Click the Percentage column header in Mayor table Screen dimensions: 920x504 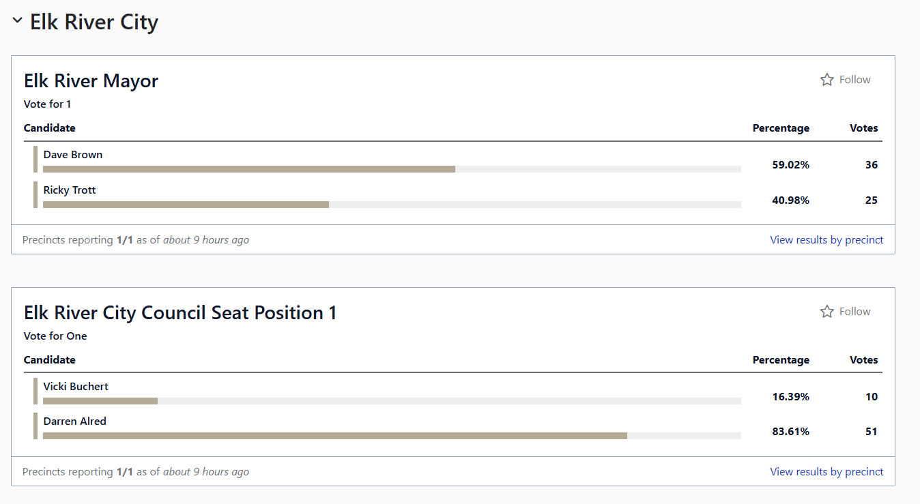pos(781,128)
